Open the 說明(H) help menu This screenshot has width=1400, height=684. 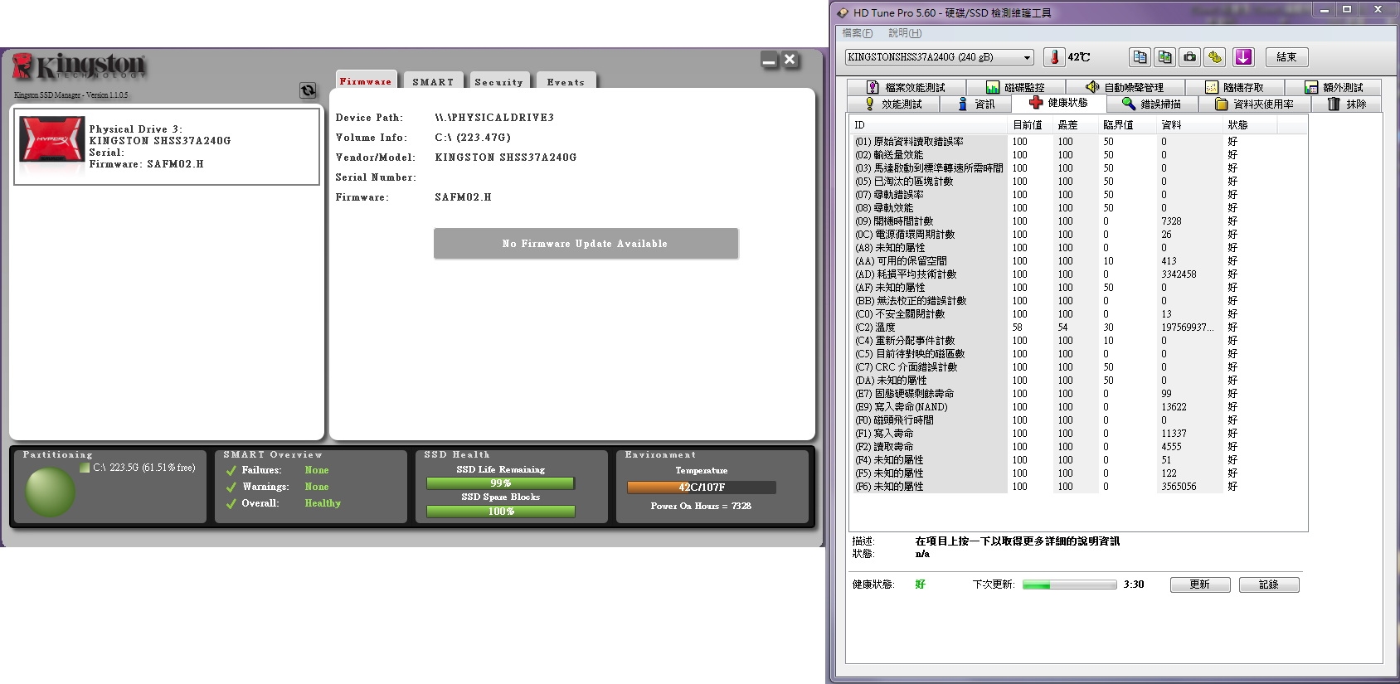(x=905, y=33)
